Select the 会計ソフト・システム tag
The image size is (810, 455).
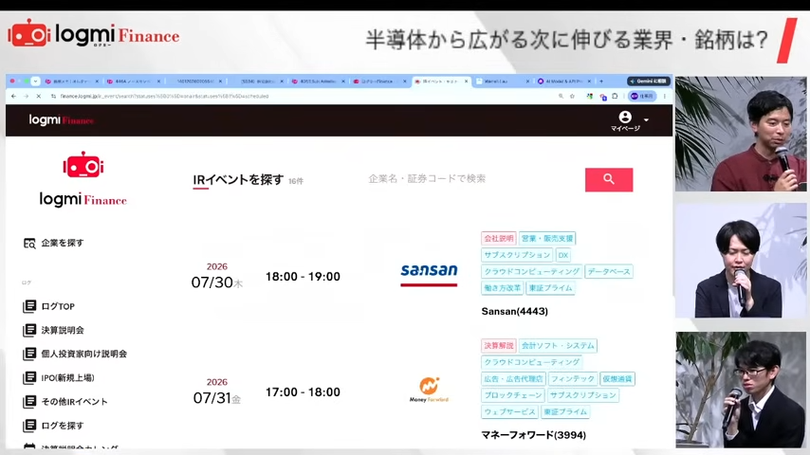(558, 345)
